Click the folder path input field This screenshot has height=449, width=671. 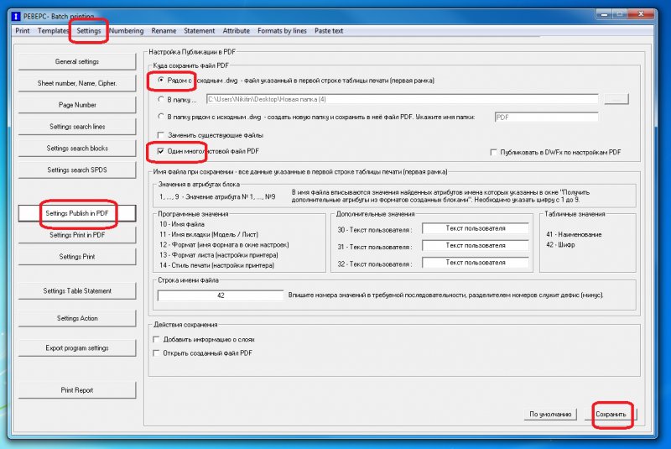(x=403, y=99)
